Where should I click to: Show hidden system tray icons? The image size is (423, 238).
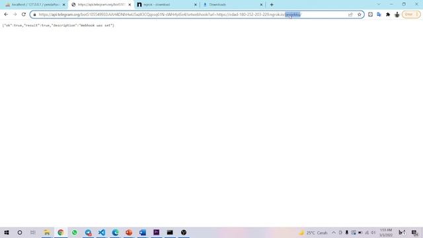pyautogui.click(x=334, y=233)
